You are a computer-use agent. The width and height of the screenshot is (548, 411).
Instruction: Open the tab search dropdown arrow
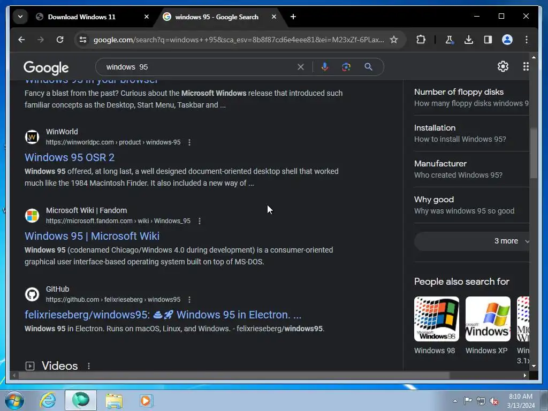pyautogui.click(x=20, y=17)
